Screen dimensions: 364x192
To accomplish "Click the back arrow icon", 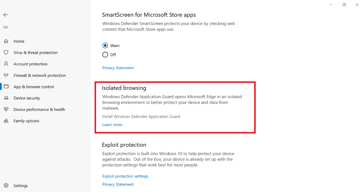I will pos(6,15).
